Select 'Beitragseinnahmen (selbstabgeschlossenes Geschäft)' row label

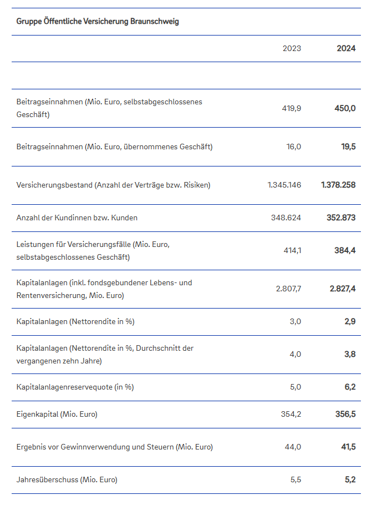(109, 108)
